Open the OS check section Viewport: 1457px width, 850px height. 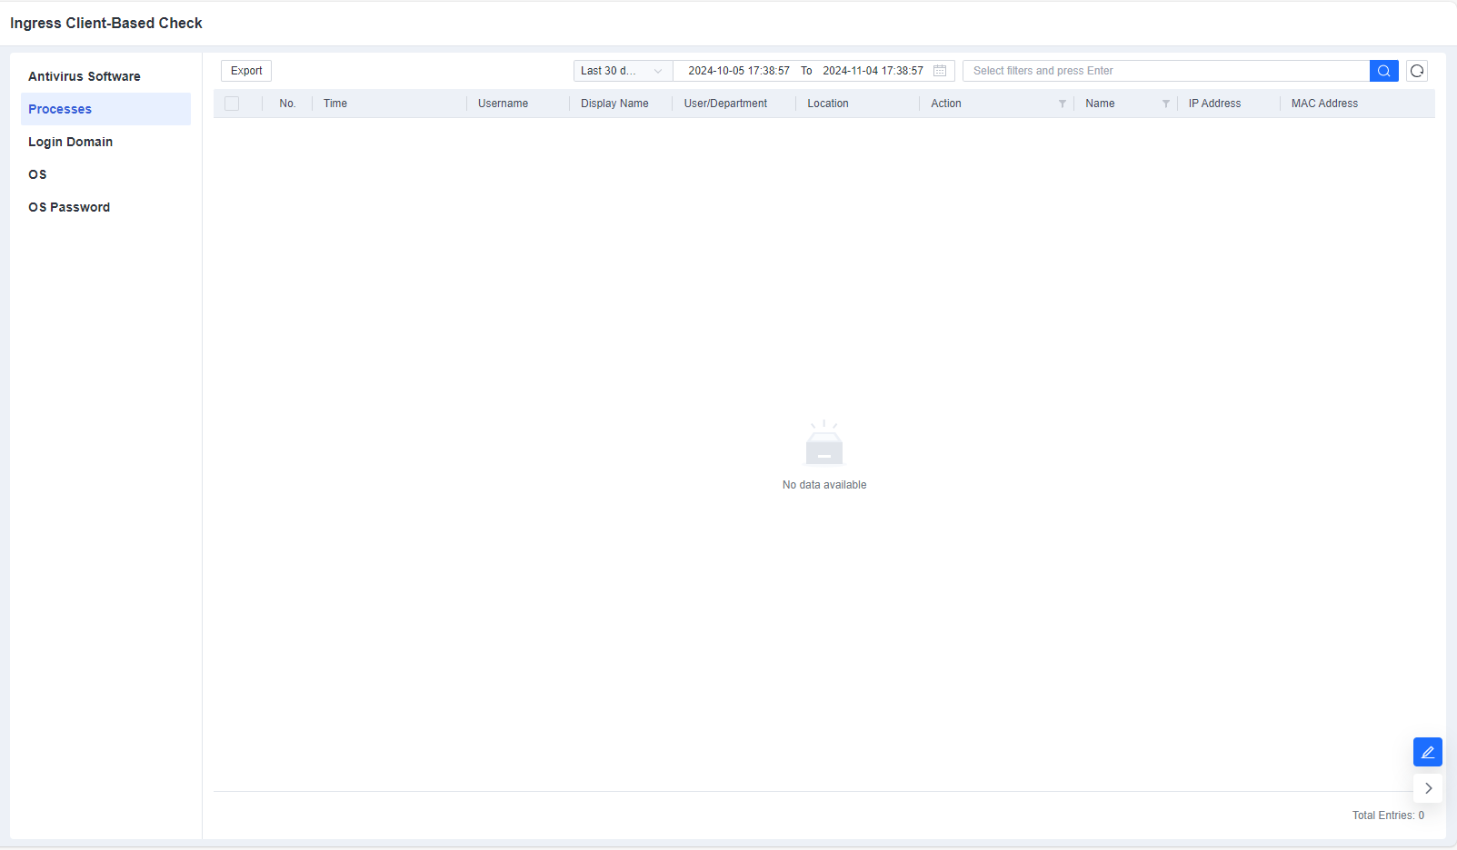[x=37, y=174]
